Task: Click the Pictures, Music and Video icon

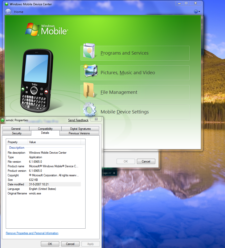Action: (x=91, y=70)
